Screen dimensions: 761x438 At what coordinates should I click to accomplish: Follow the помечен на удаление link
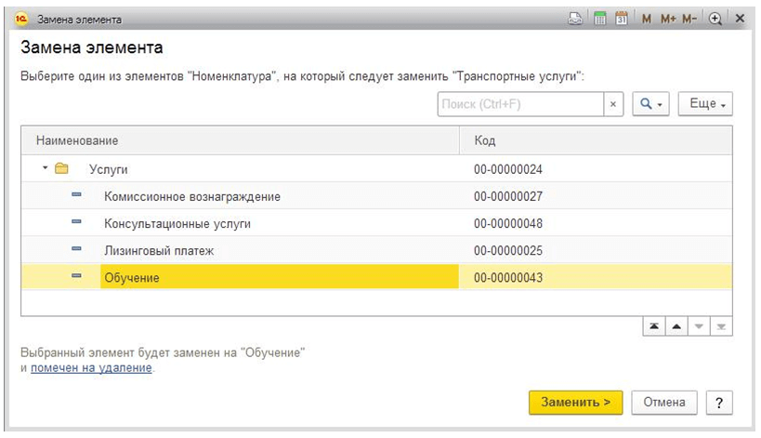pyautogui.click(x=91, y=368)
